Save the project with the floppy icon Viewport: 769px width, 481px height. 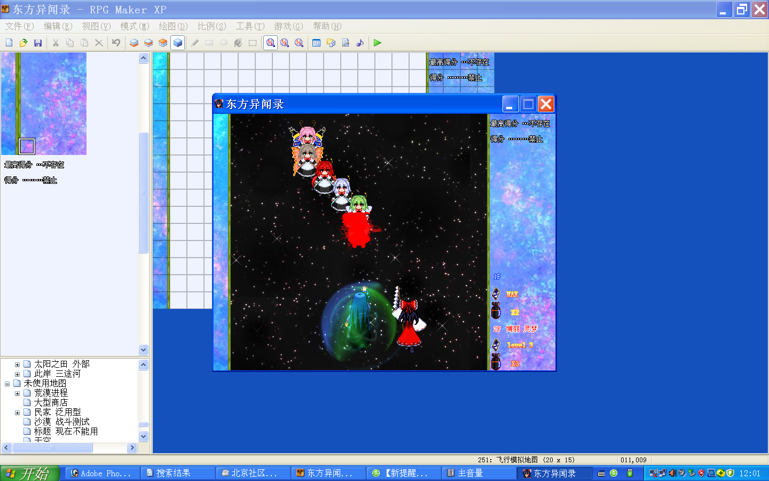38,43
